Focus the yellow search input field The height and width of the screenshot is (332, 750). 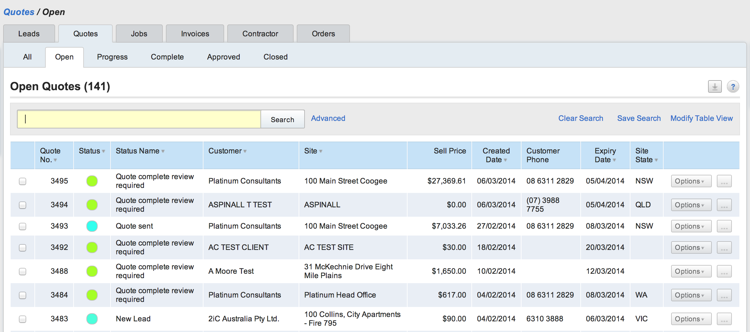[x=139, y=119]
